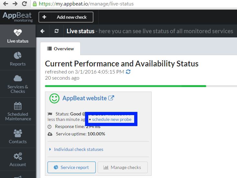
Task: Click 'Current Performance and Availability Status' heading
Action: [122, 64]
